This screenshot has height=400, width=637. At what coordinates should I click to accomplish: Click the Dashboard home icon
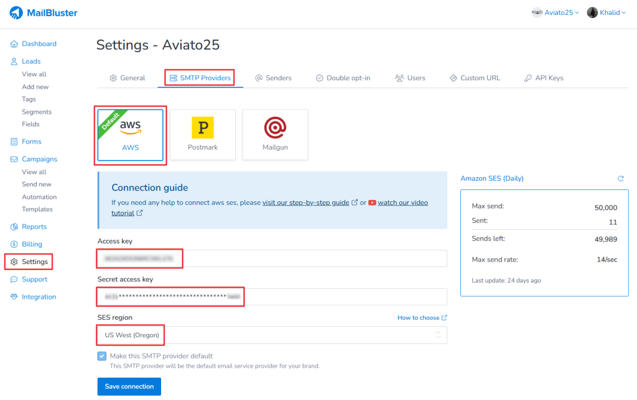(14, 44)
